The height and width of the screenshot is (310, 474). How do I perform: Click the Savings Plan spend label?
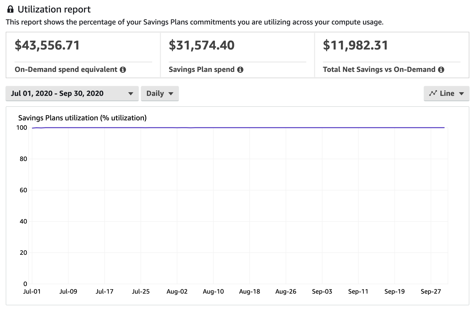[202, 70]
